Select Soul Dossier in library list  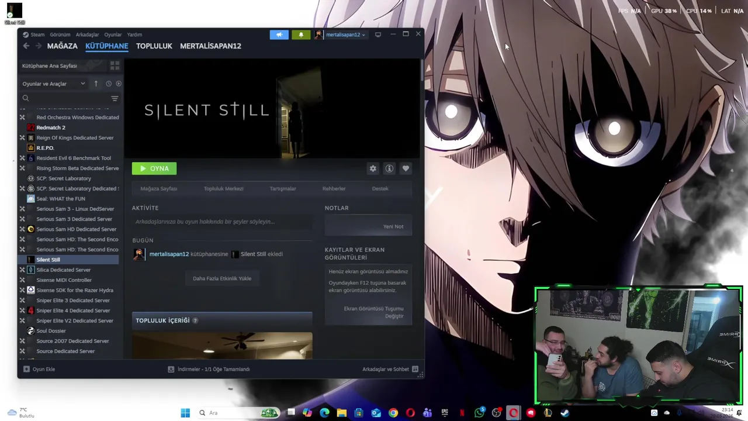click(51, 331)
